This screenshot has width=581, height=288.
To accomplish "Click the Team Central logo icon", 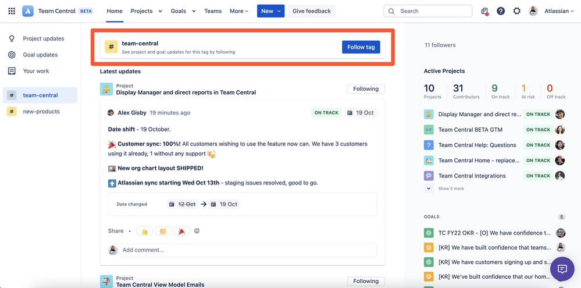I will pos(28,11).
